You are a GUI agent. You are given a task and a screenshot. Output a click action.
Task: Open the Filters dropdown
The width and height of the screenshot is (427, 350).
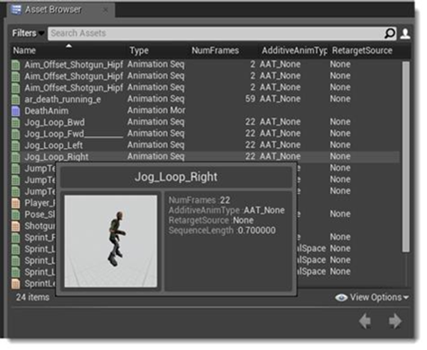tap(28, 33)
